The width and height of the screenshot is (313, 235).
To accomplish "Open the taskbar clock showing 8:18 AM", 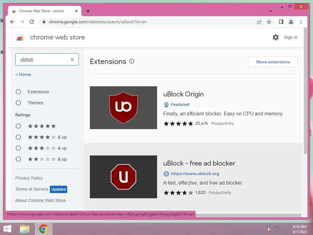I will point(300,229).
